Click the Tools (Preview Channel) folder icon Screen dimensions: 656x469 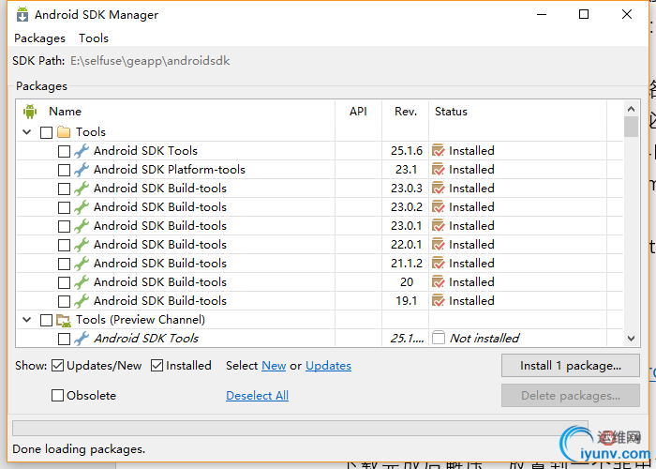tap(64, 320)
